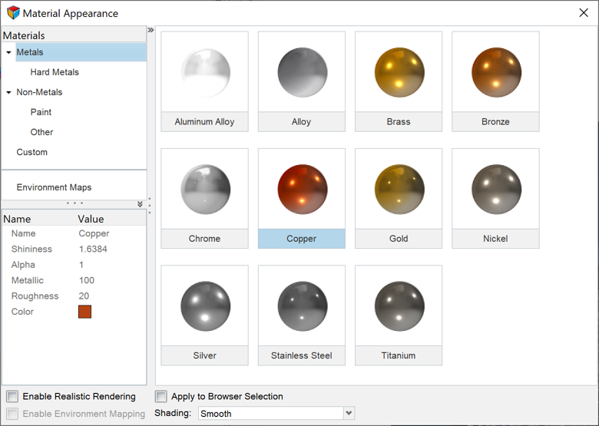Select Hard Metals category
599x426 pixels.
(55, 72)
